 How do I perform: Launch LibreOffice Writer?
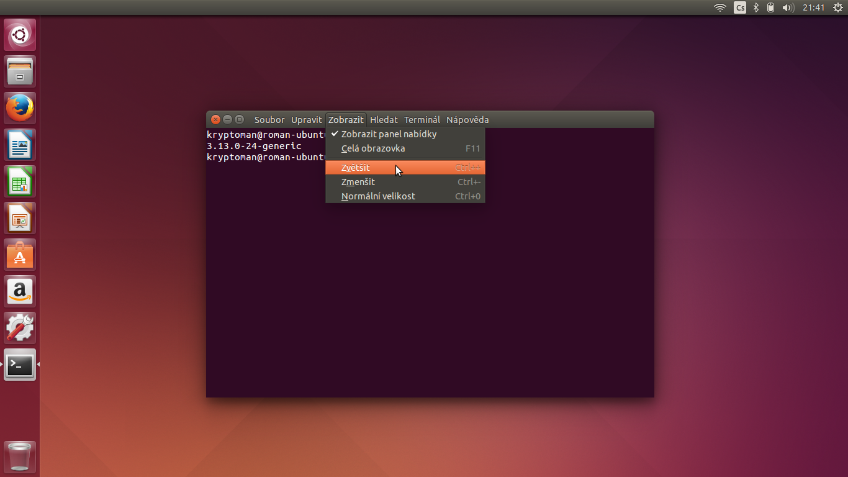point(20,145)
